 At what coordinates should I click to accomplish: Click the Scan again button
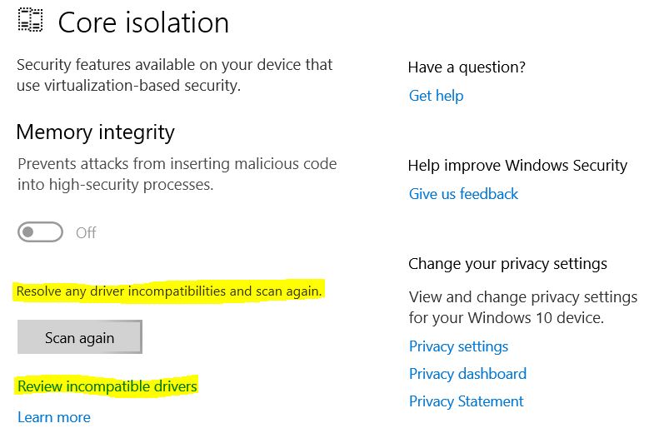pyautogui.click(x=80, y=337)
